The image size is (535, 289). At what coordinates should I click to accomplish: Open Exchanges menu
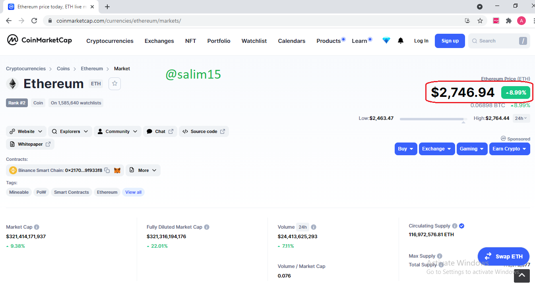coord(159,41)
